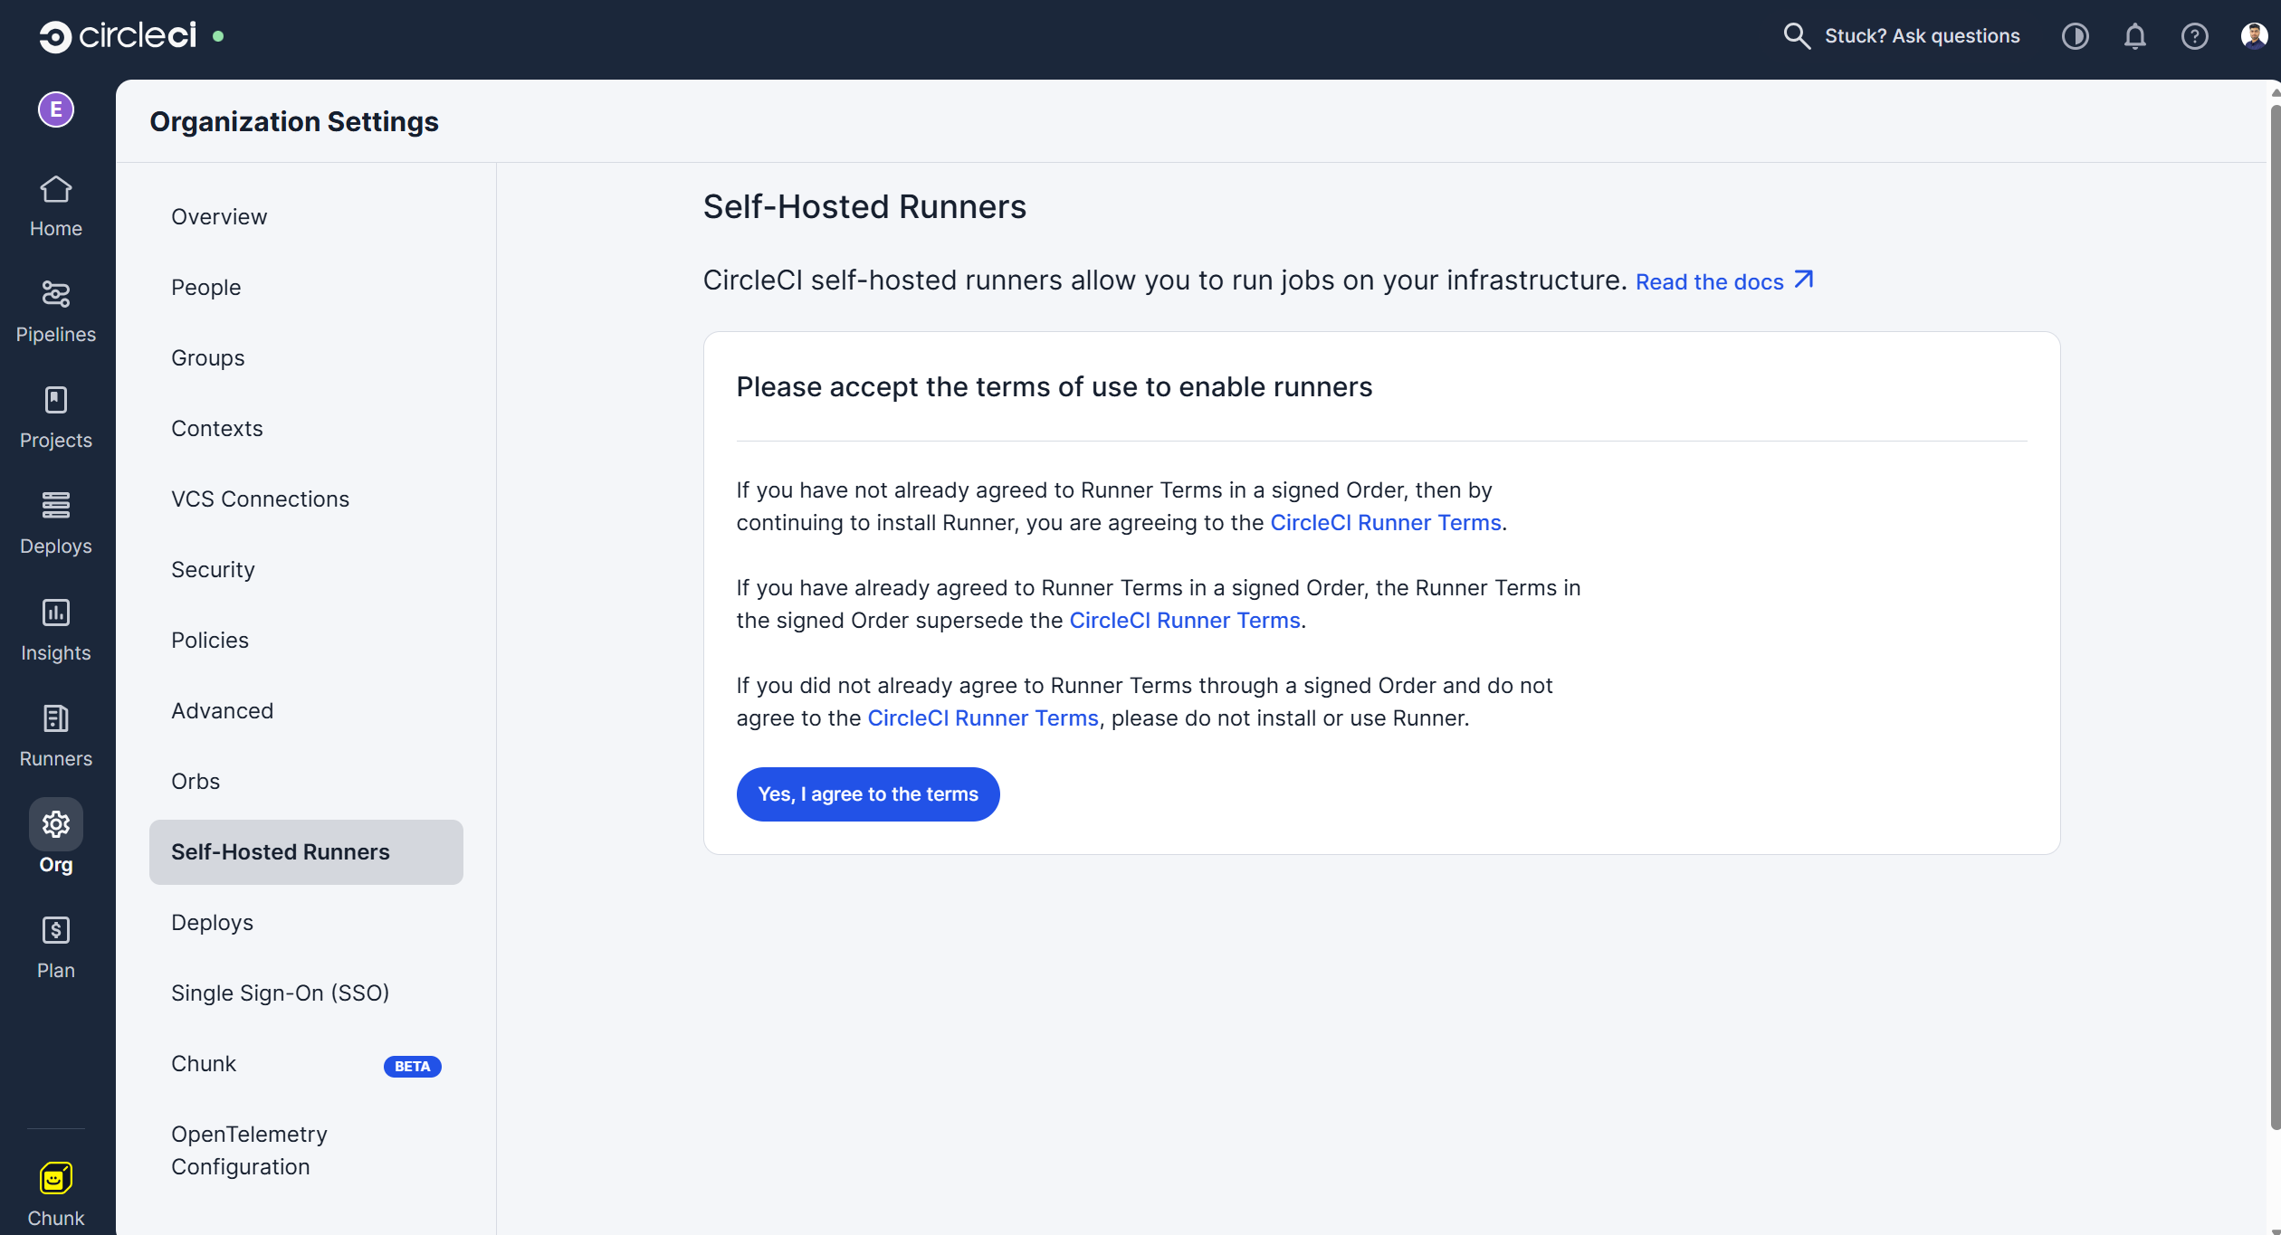Open Projects from the sidebar
This screenshot has height=1235, width=2281.
[56, 418]
